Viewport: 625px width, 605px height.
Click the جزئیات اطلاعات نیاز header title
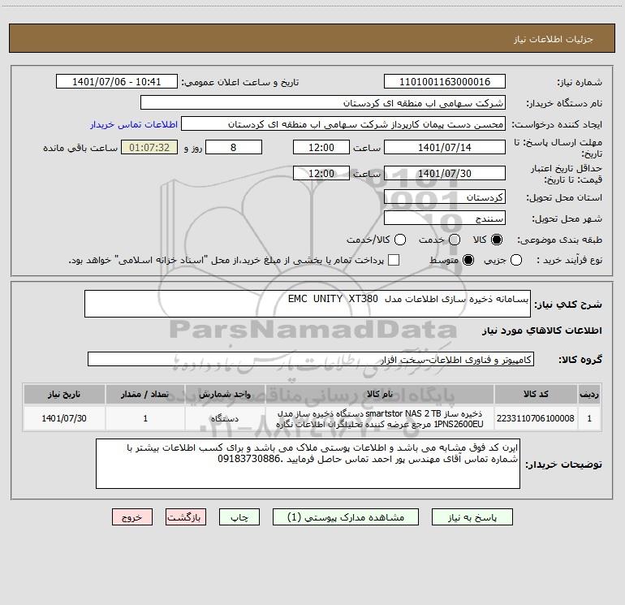point(554,39)
